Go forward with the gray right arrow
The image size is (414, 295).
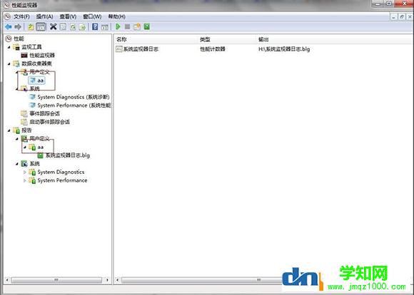pyautogui.click(x=18, y=26)
